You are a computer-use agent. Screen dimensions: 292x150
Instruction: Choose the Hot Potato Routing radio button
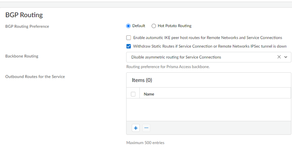point(154,26)
